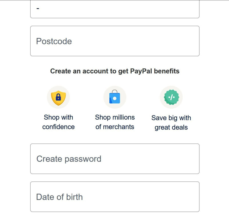This screenshot has height=218, width=229.
Task: Select the "Save big with great deals" label
Action: [x=171, y=123]
